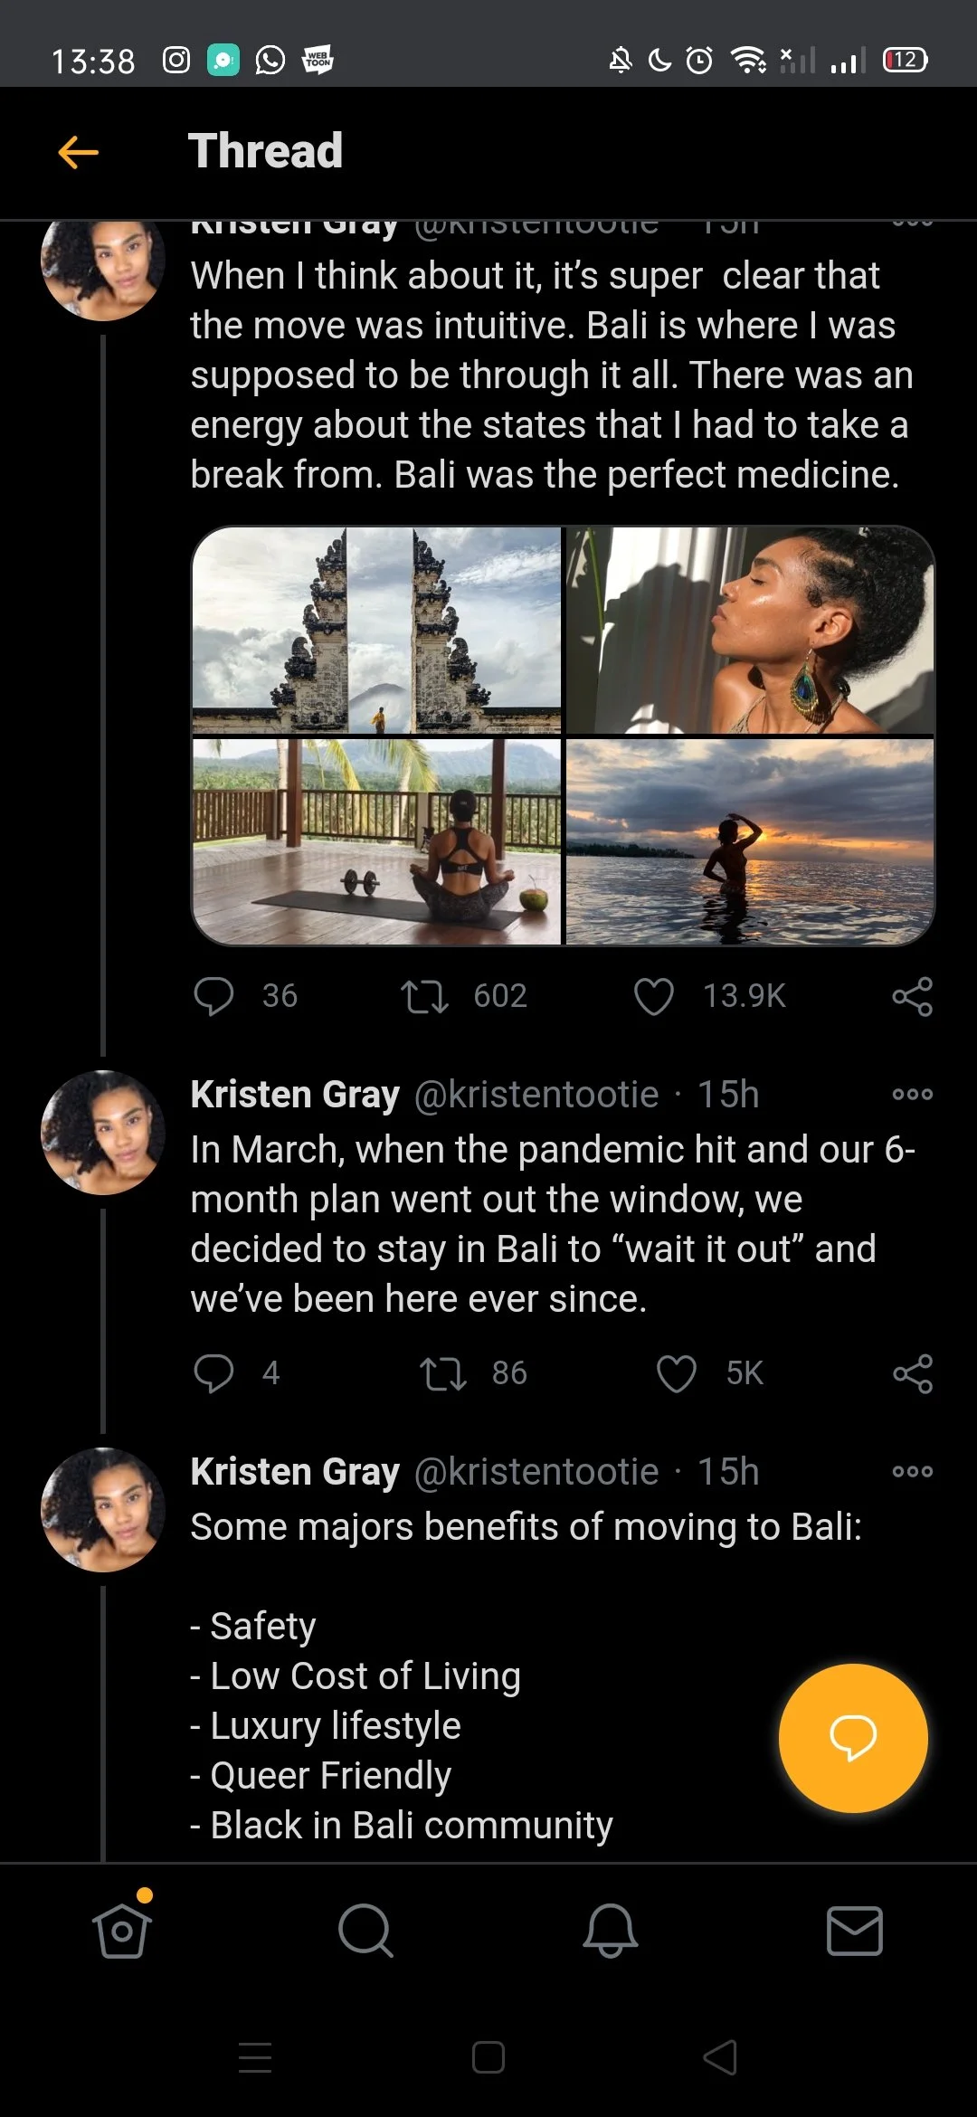
Task: View the sunset ocean silhouette photo
Action: click(x=750, y=842)
